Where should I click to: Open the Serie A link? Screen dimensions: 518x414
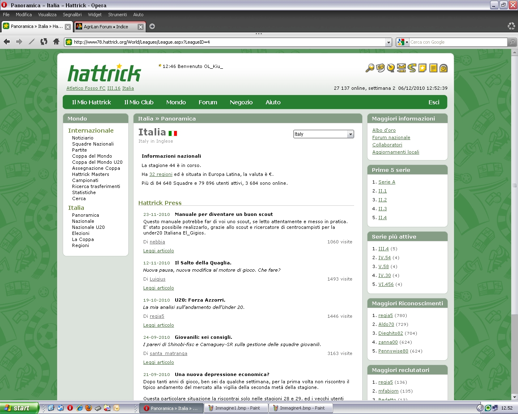[387, 182]
